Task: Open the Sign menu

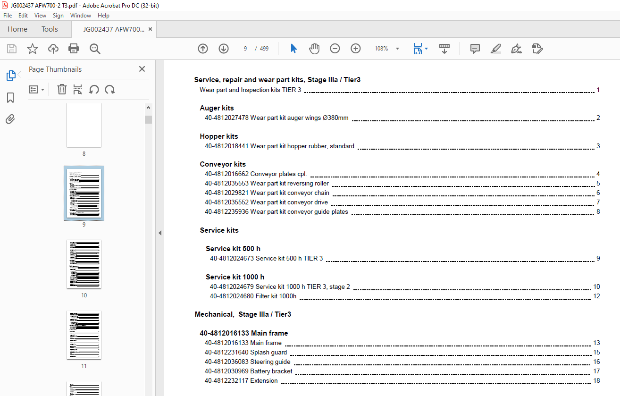Action: pos(58,16)
